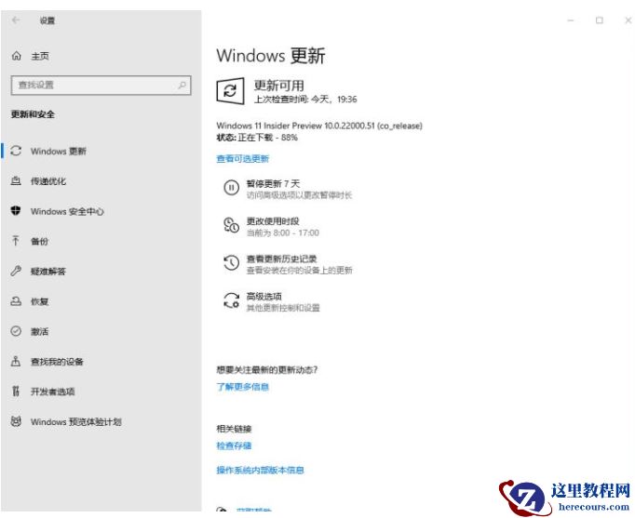Click the 上次检查时间: 今天, 19:36 text
The width and height of the screenshot is (635, 518).
point(305,100)
